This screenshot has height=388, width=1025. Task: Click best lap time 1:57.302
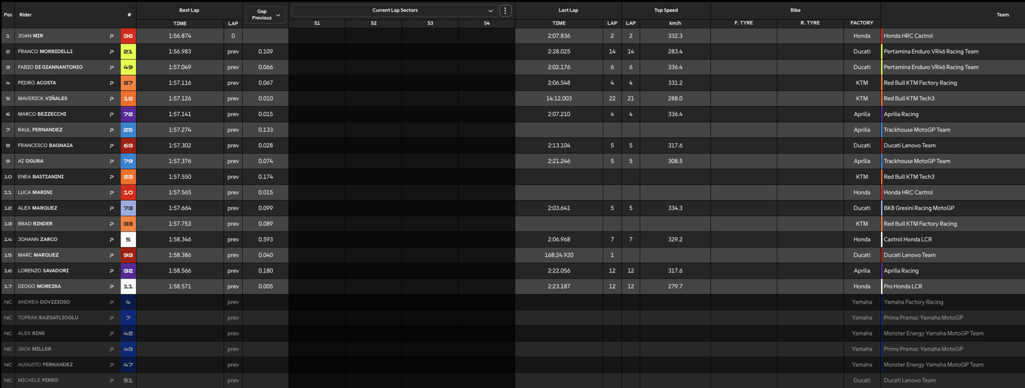[x=180, y=145]
